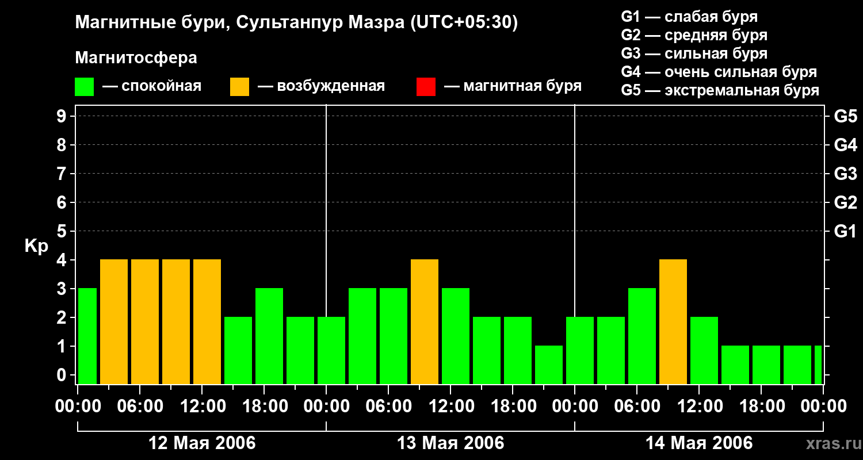Click the 'G3' label on right axis
The image size is (863, 460).
[846, 174]
